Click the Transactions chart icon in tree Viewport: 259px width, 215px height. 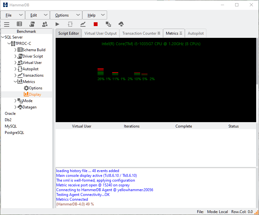coord(20,75)
